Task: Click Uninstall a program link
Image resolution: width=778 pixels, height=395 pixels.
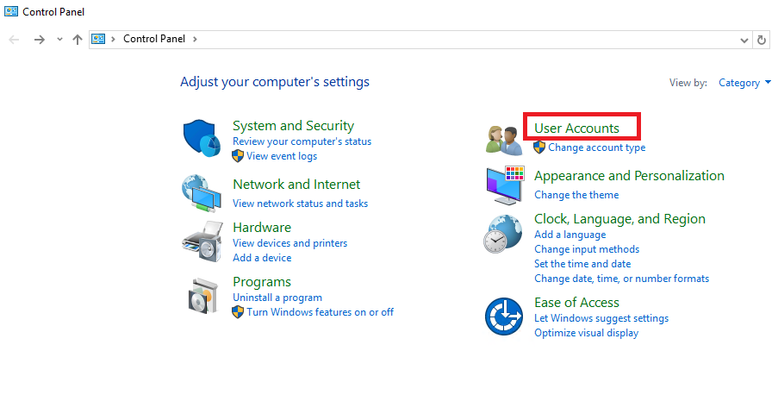Action: (277, 298)
